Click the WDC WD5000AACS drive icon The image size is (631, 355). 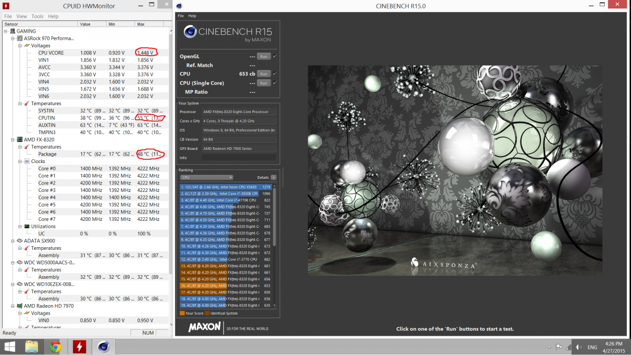20,262
